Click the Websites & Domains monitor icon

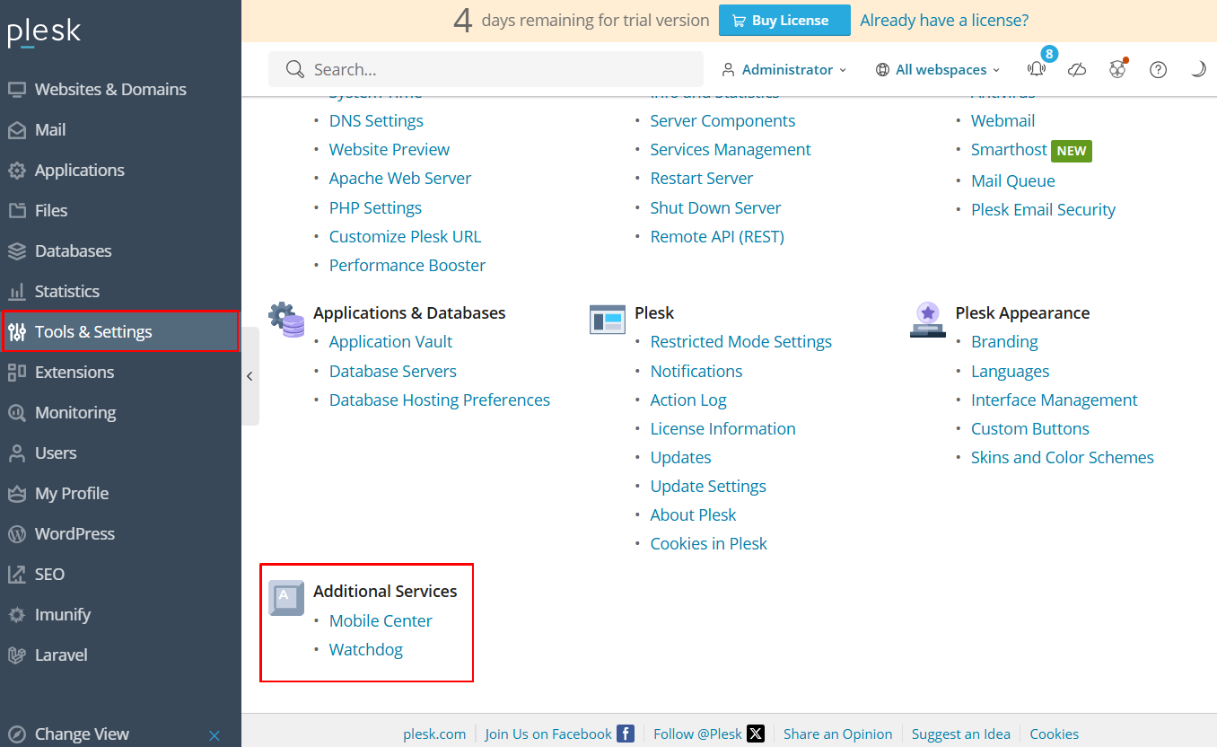[17, 90]
